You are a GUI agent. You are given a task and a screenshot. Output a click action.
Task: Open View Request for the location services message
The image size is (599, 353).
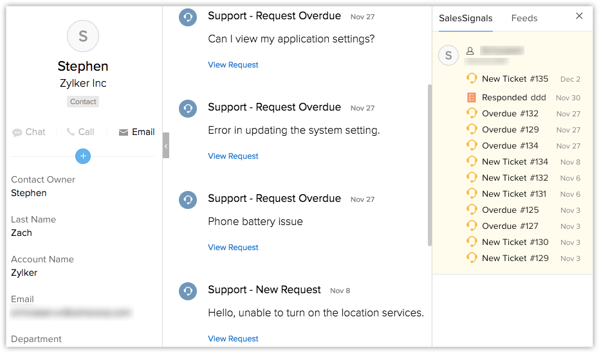pos(233,339)
